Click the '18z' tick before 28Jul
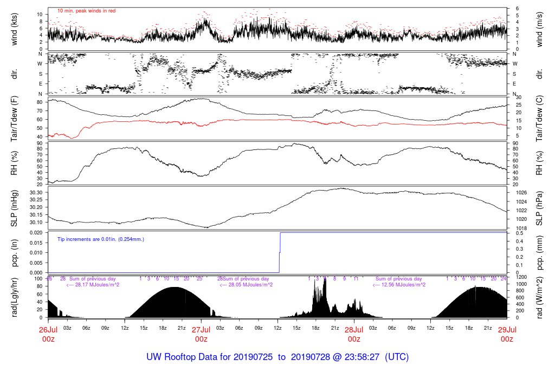Image resolution: width=555 pixels, height=379 pixels. tap(316, 328)
